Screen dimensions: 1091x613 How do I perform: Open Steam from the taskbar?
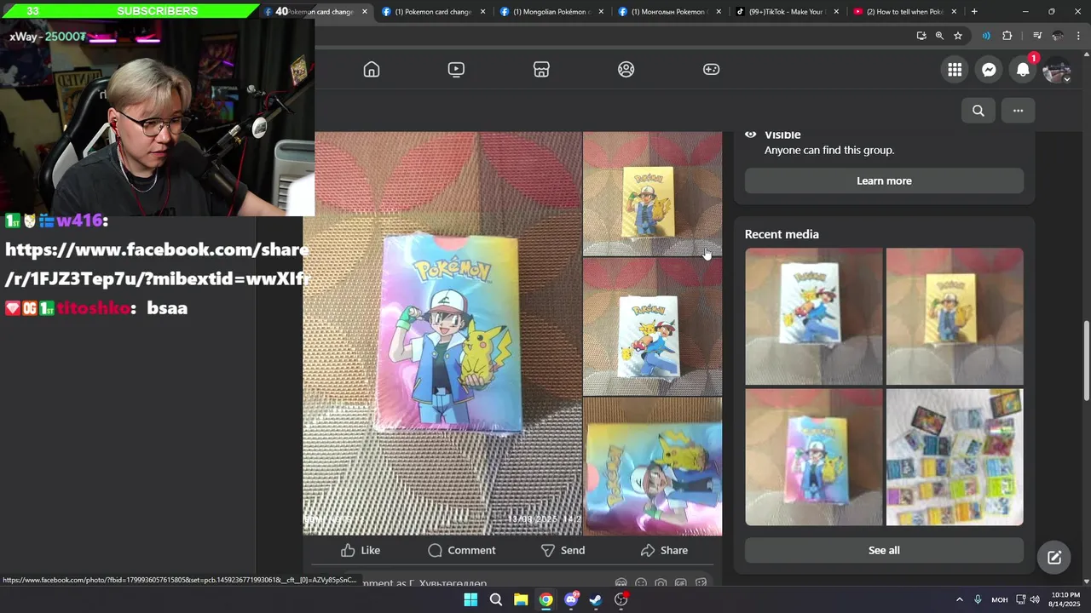pyautogui.click(x=596, y=599)
